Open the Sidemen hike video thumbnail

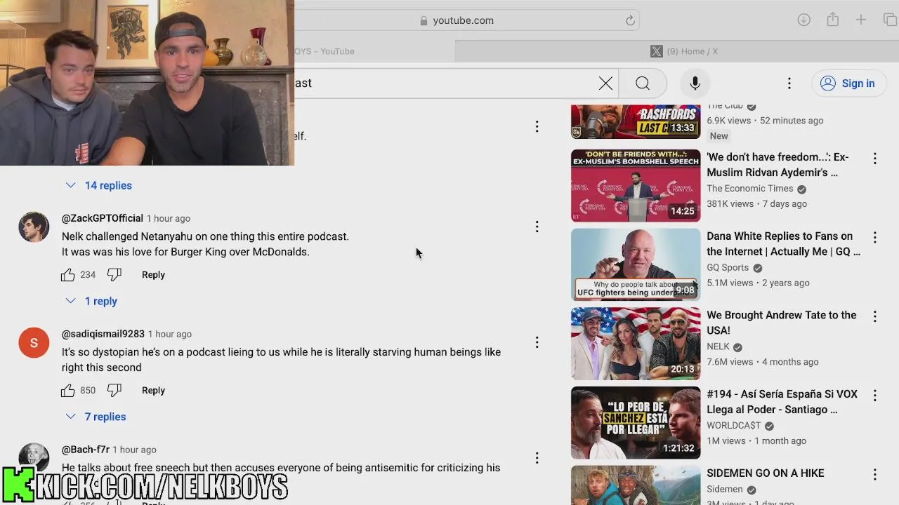(636, 485)
